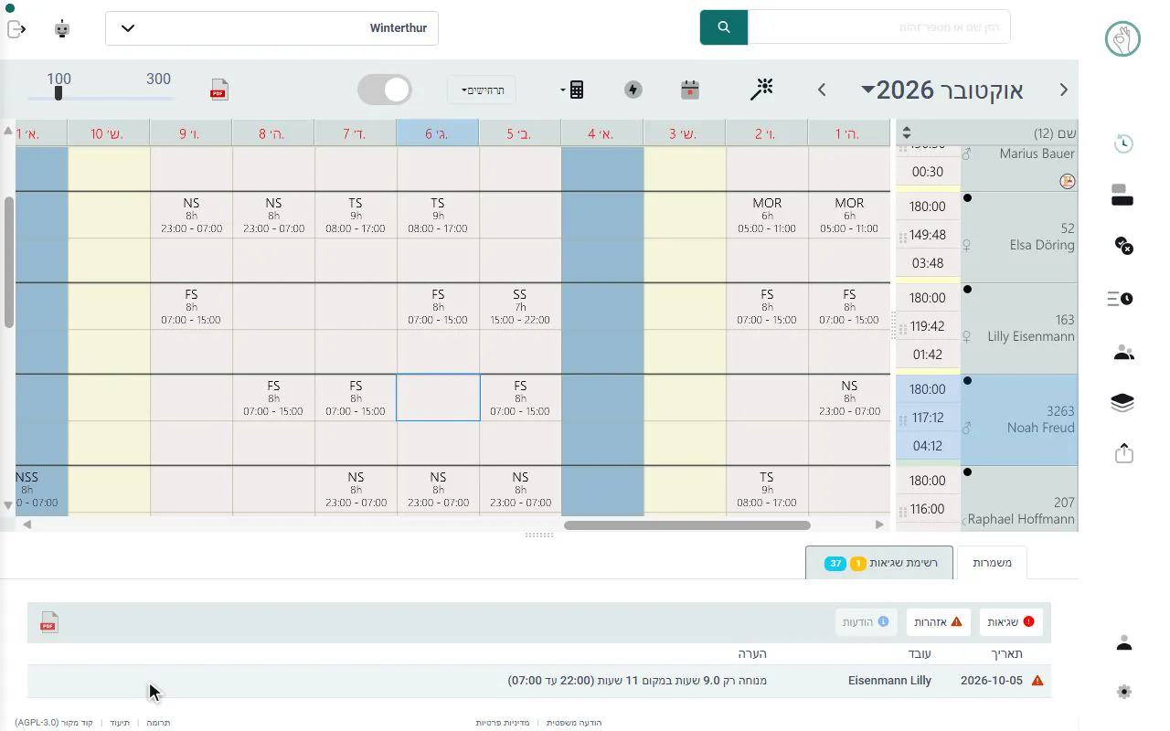Click the lightning bolt icon
Viewport: 1170px width, 731px height.
pos(633,90)
